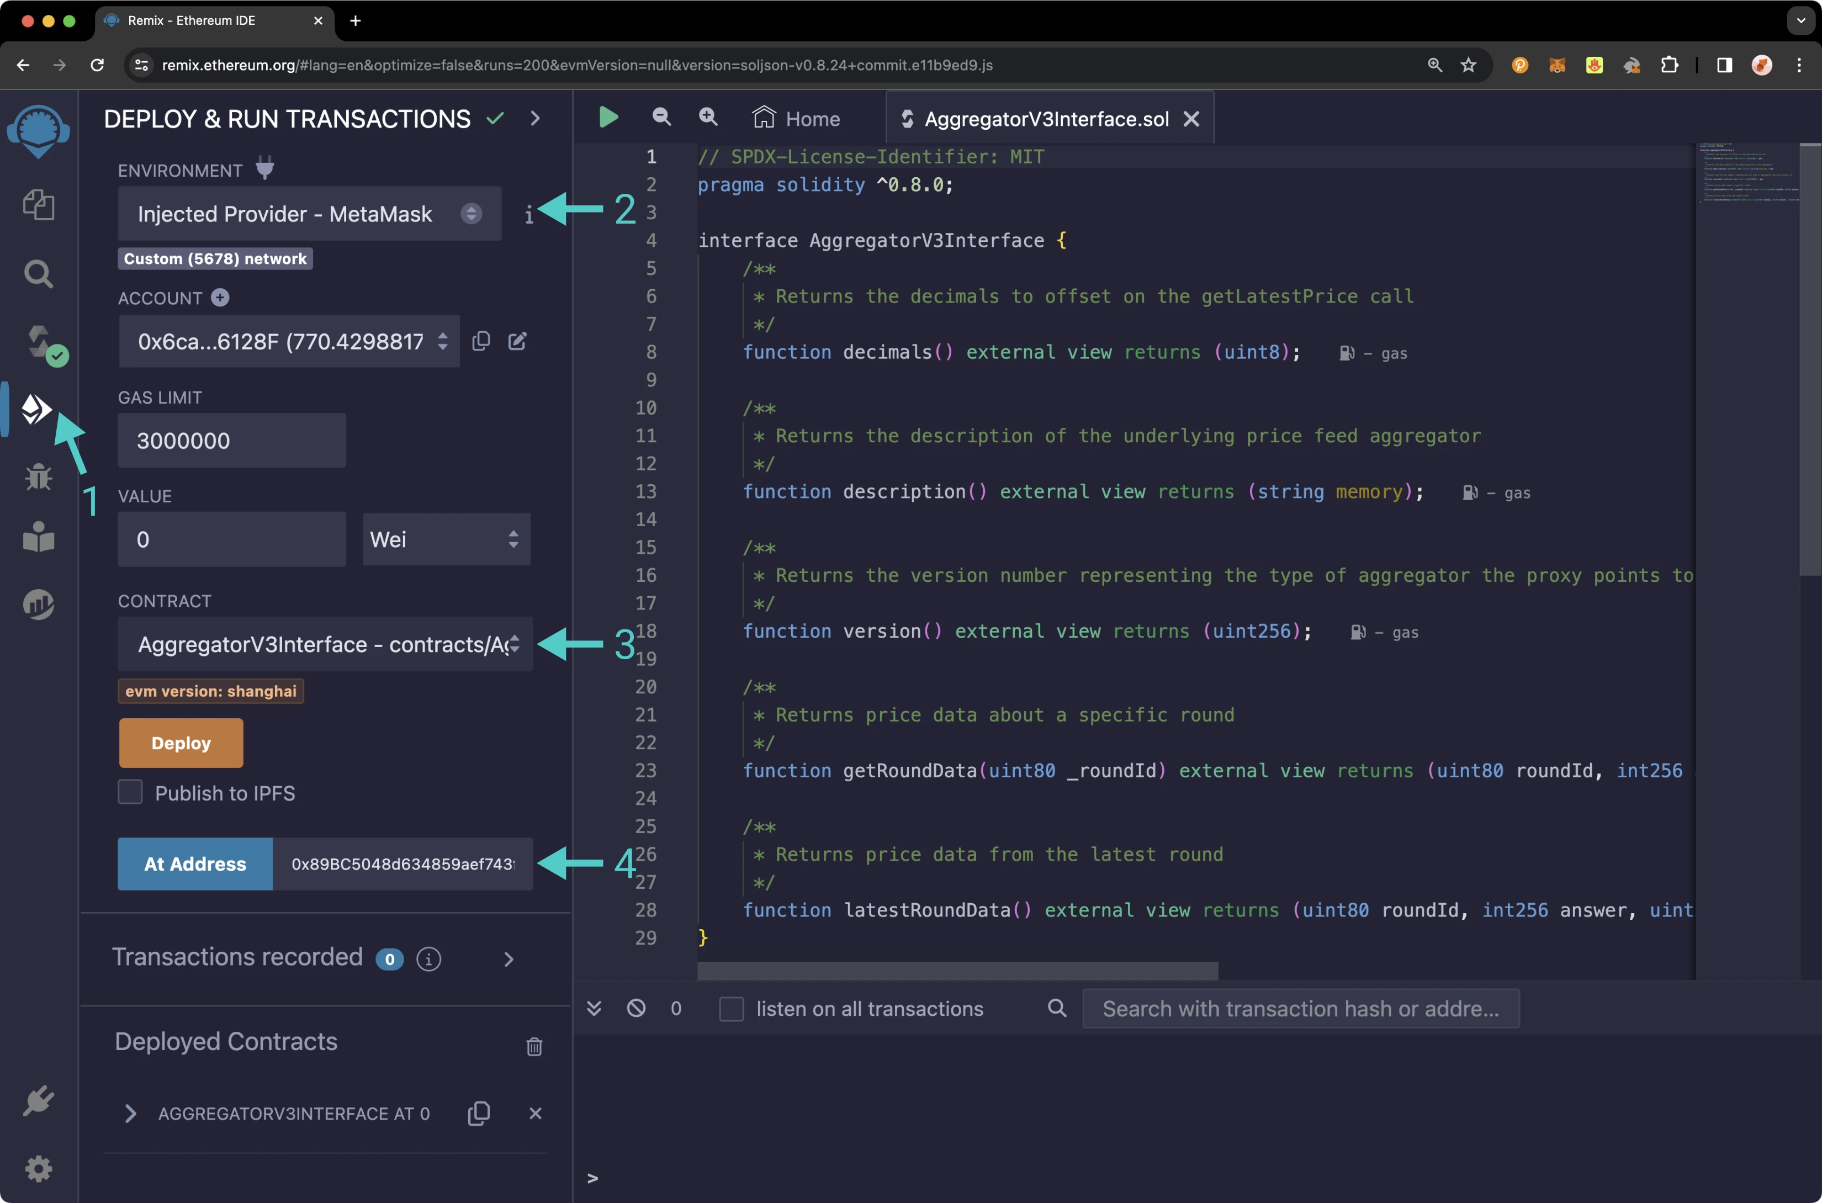Change the value unit from Wei
This screenshot has height=1203, width=1822.
(x=447, y=539)
